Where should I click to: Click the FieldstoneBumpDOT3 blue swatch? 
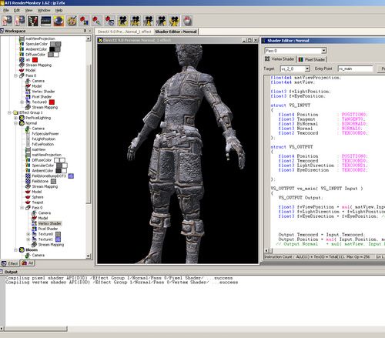click(x=71, y=176)
